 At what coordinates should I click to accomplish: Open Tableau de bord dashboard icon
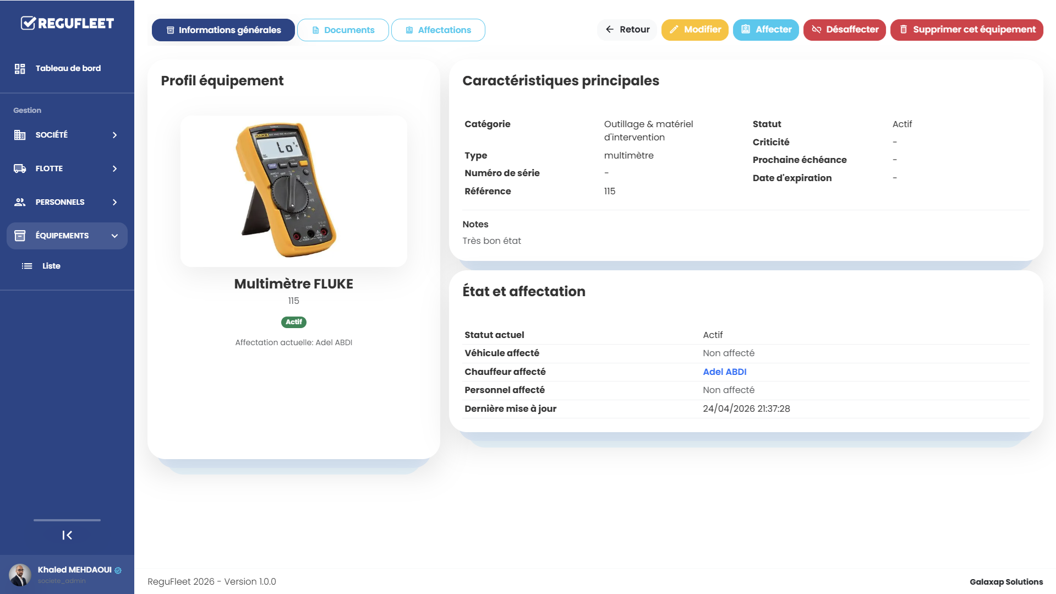pos(20,68)
